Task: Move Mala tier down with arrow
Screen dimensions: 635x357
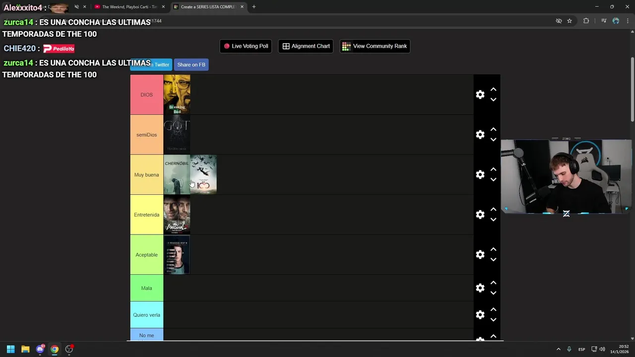Action: tap(493, 293)
